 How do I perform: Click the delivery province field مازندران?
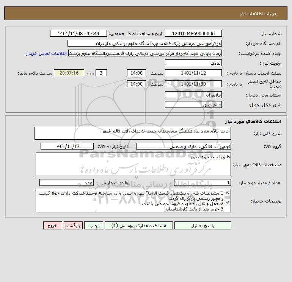[193, 95]
